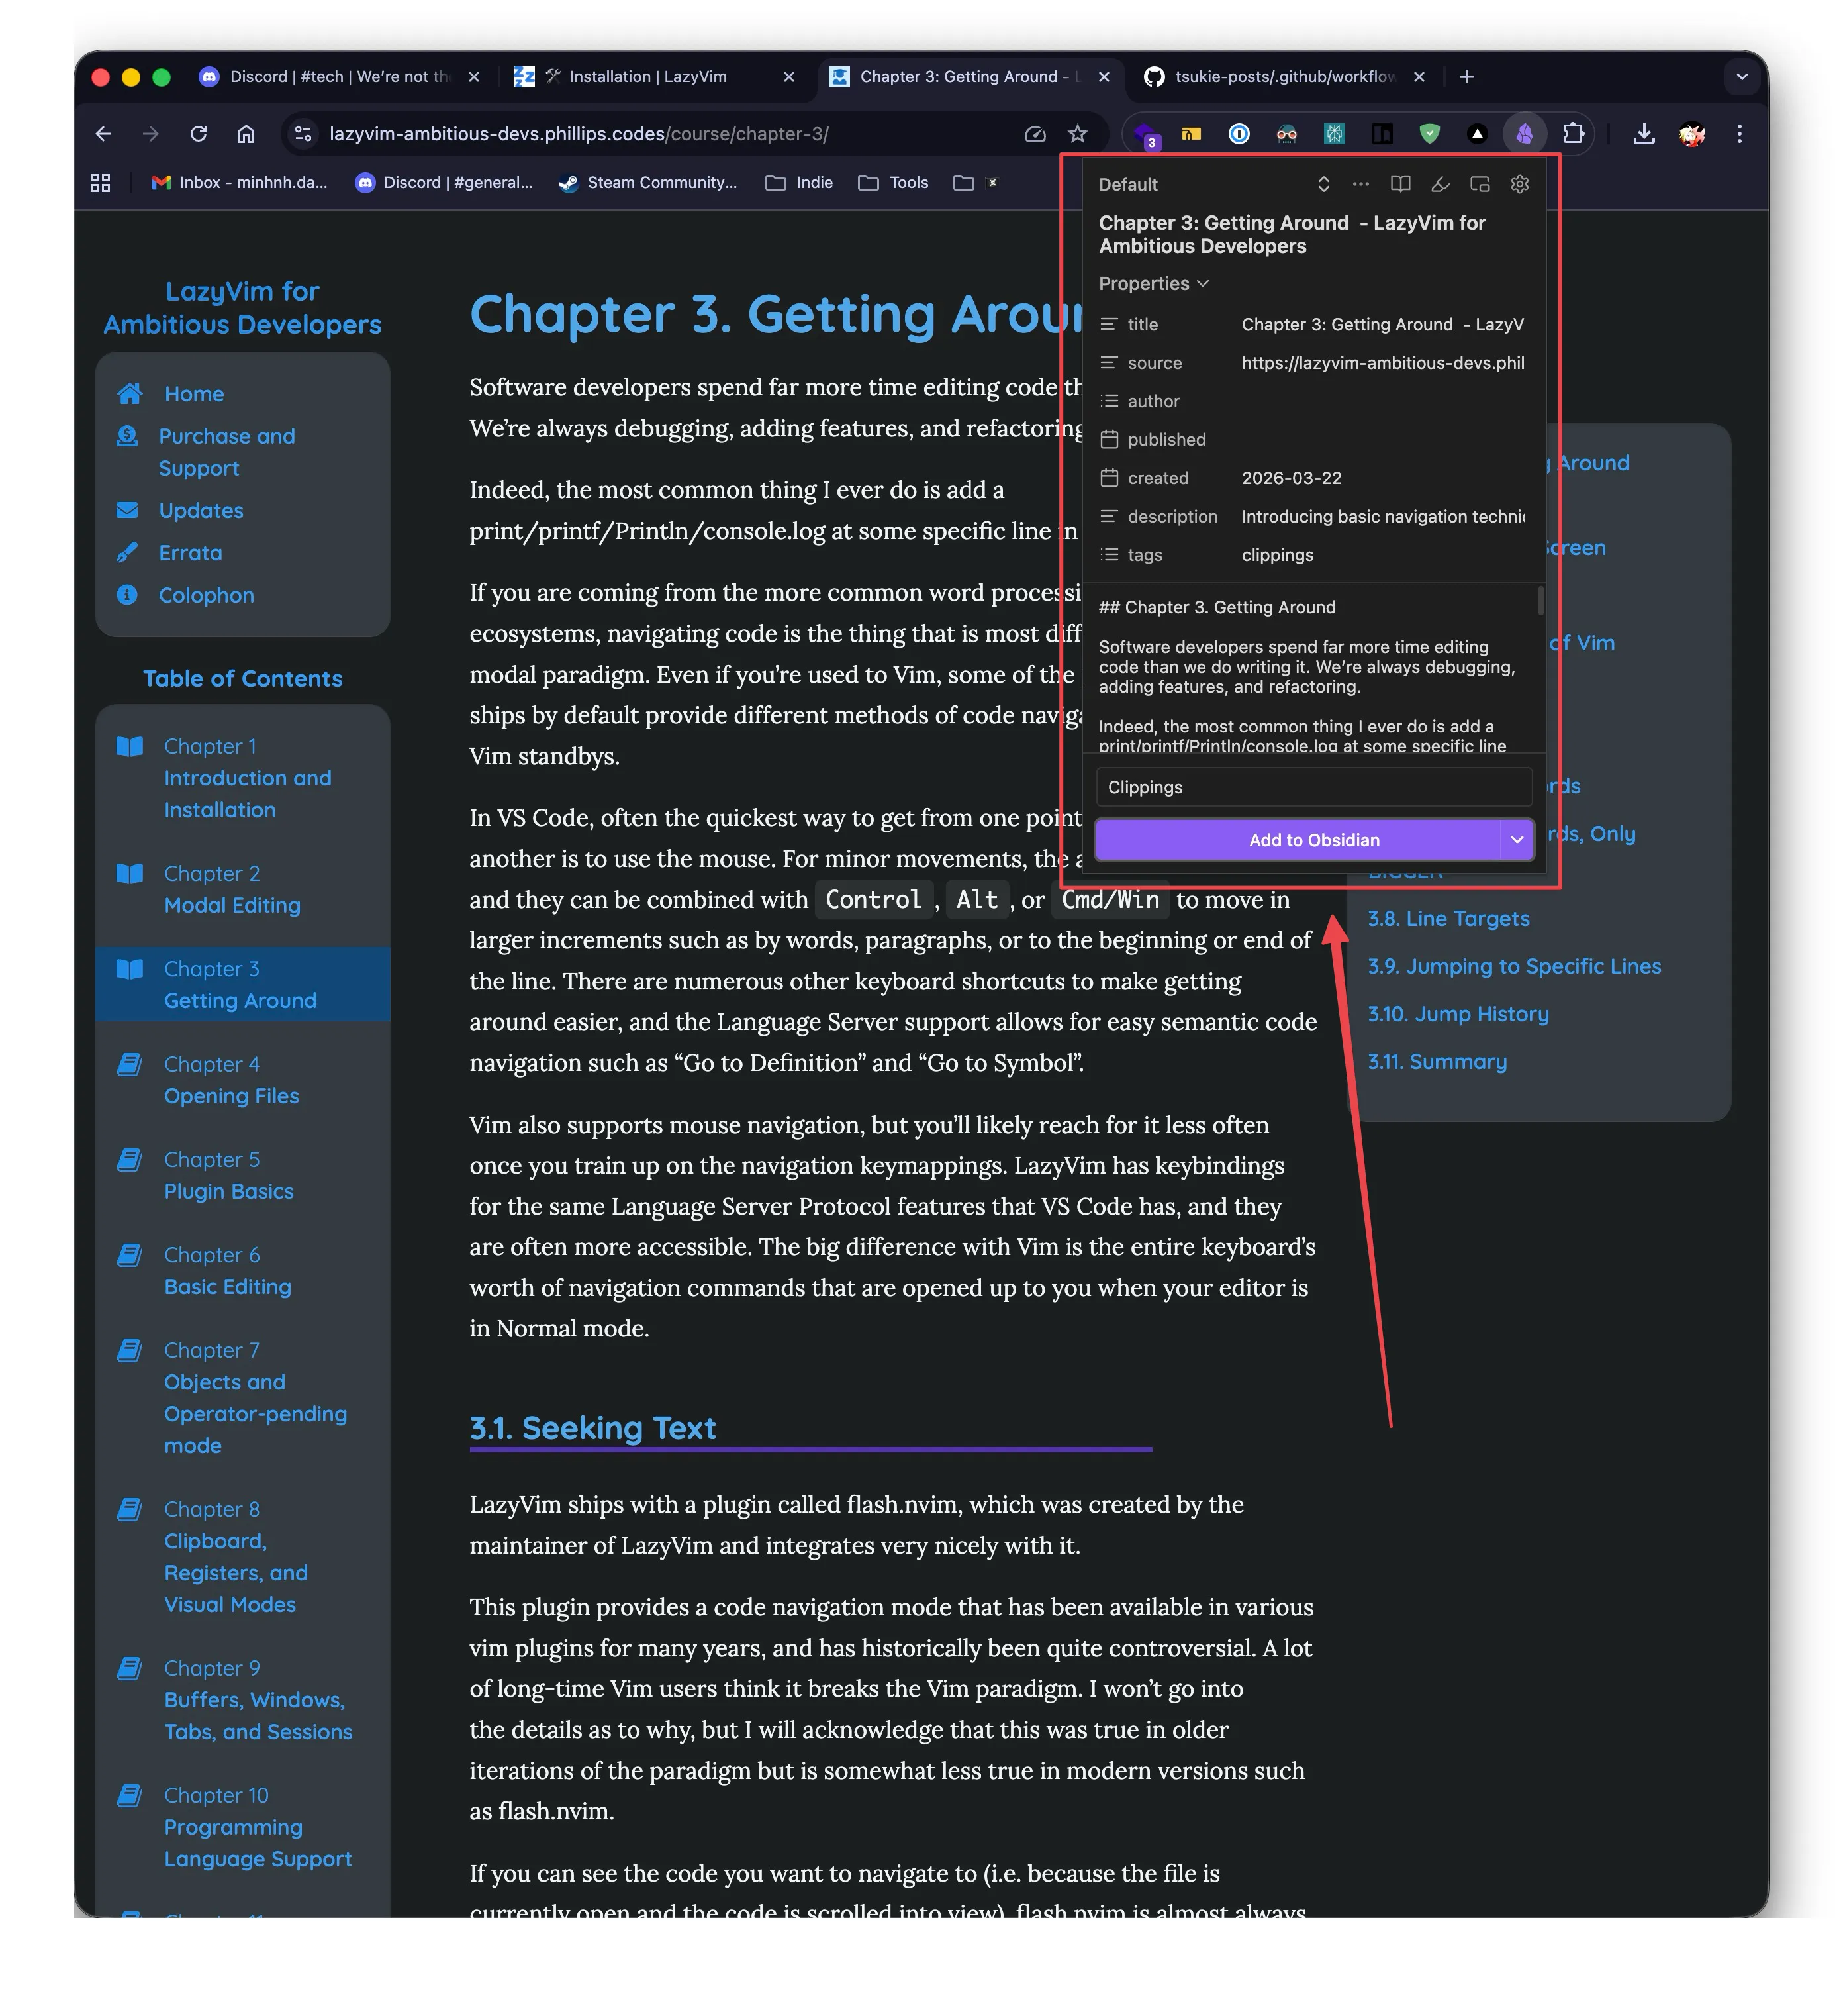Open the Tools bookmarks folder
This screenshot has height=2016, width=1843.
[894, 183]
